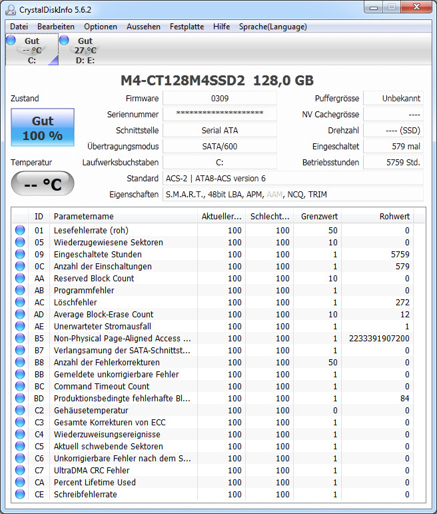Viewport: 437px width, 514px height.
Task: Select the C: drive tab
Action: tap(32, 50)
